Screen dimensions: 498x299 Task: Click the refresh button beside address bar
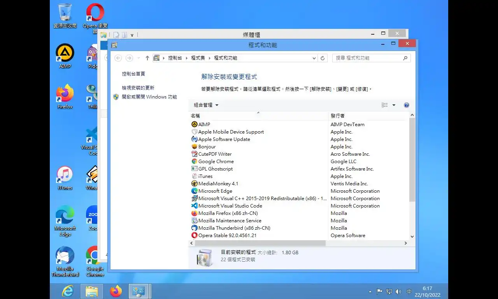323,58
